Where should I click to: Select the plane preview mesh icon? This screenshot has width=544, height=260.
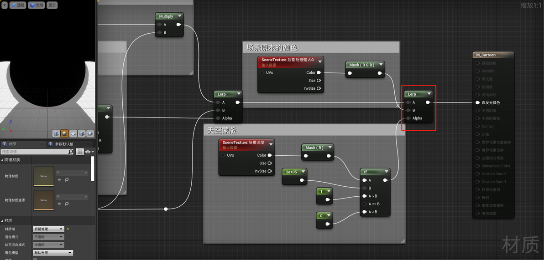click(73, 133)
